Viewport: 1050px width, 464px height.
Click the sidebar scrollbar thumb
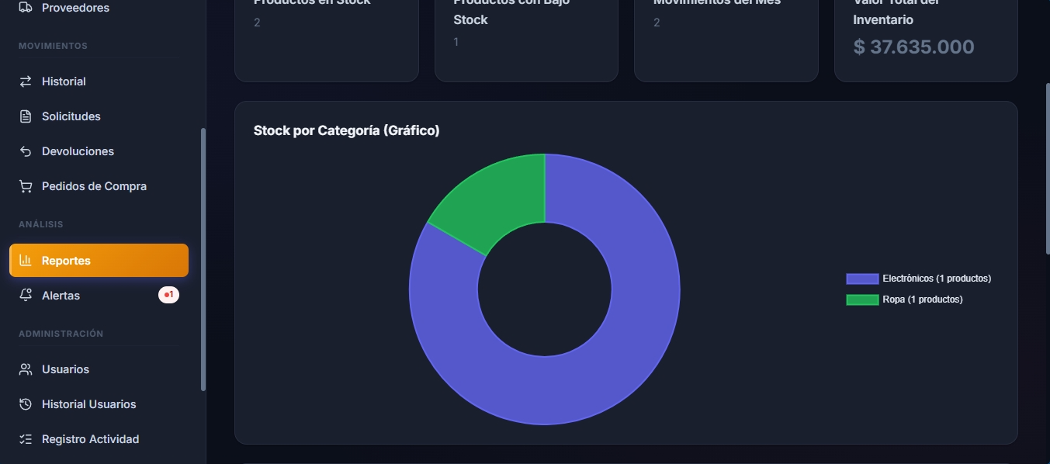(x=203, y=259)
